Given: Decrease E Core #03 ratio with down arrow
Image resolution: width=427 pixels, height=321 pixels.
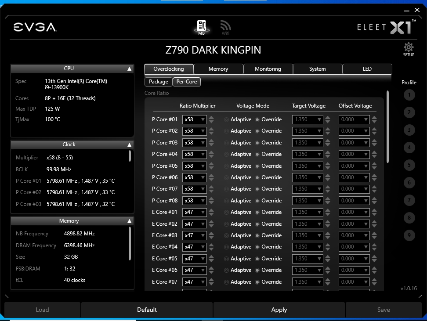Looking at the screenshot, I should point(211,238).
